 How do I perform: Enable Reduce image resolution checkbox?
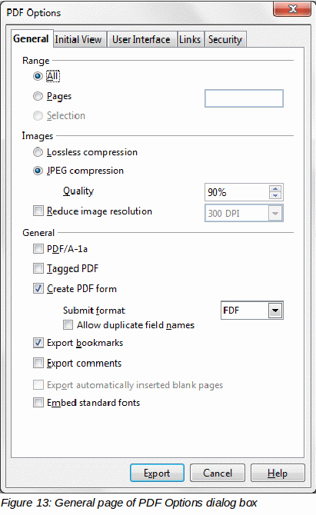(x=38, y=211)
